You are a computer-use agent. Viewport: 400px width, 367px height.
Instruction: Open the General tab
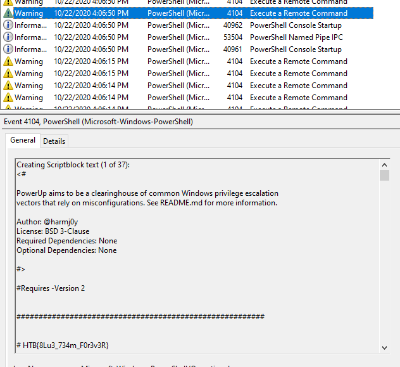point(23,140)
